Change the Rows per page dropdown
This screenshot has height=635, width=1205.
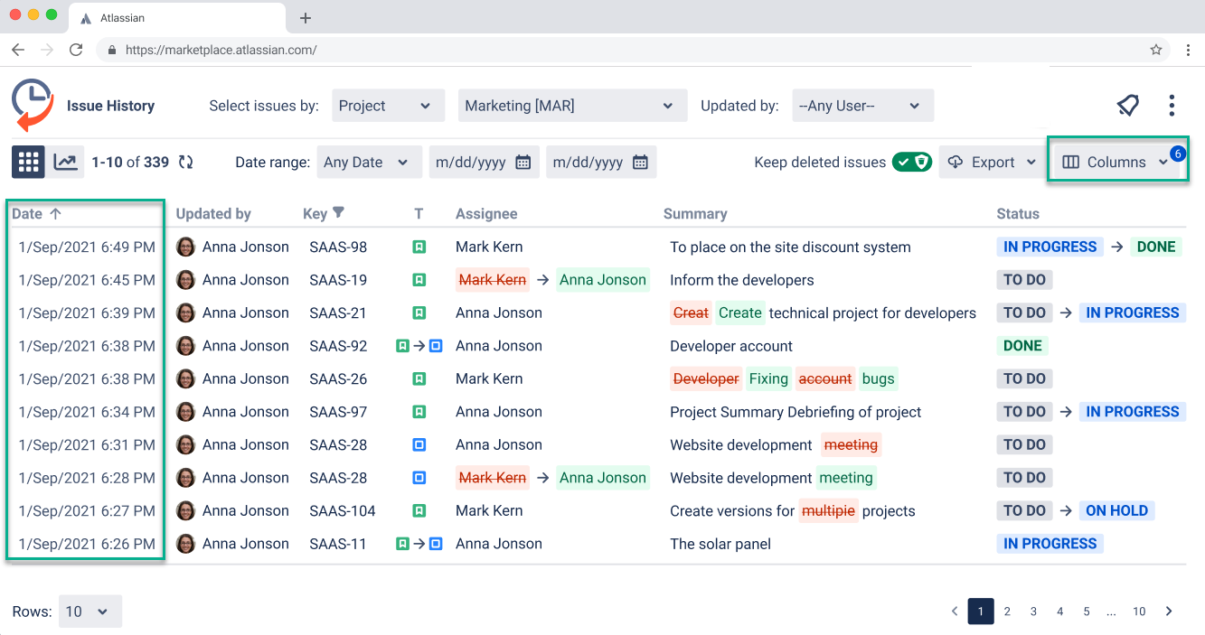89,612
